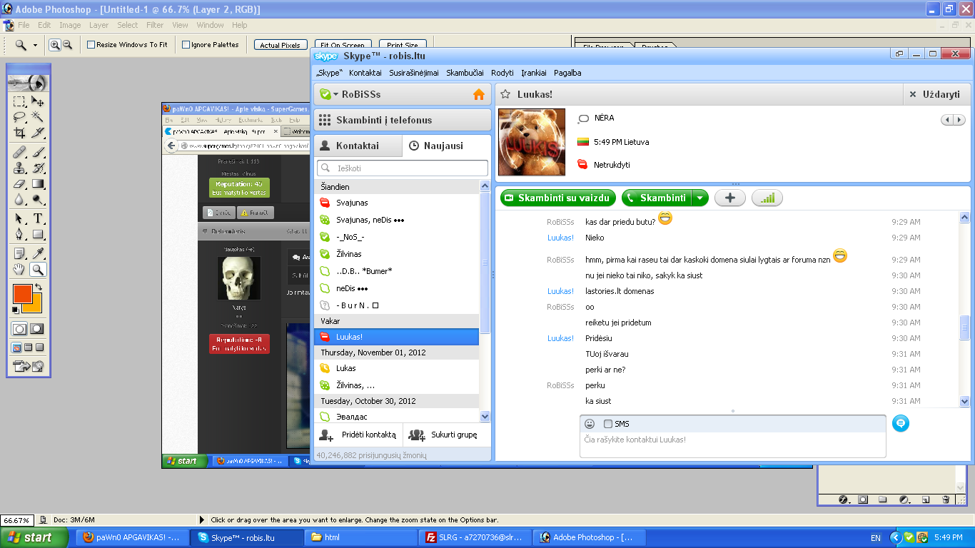Screen dimensions: 975x548
Task: Click the plus add people button
Action: [x=730, y=198]
